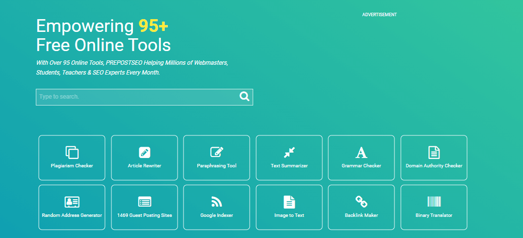This screenshot has height=238, width=523.
Task: Open the Plagiarism Checker text link
Action: [72, 166]
